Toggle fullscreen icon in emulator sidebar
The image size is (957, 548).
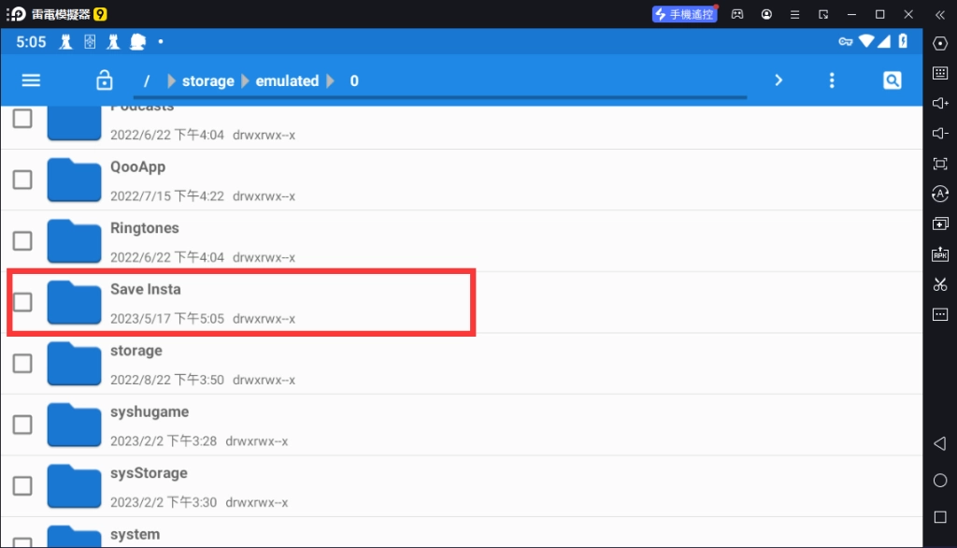point(940,164)
